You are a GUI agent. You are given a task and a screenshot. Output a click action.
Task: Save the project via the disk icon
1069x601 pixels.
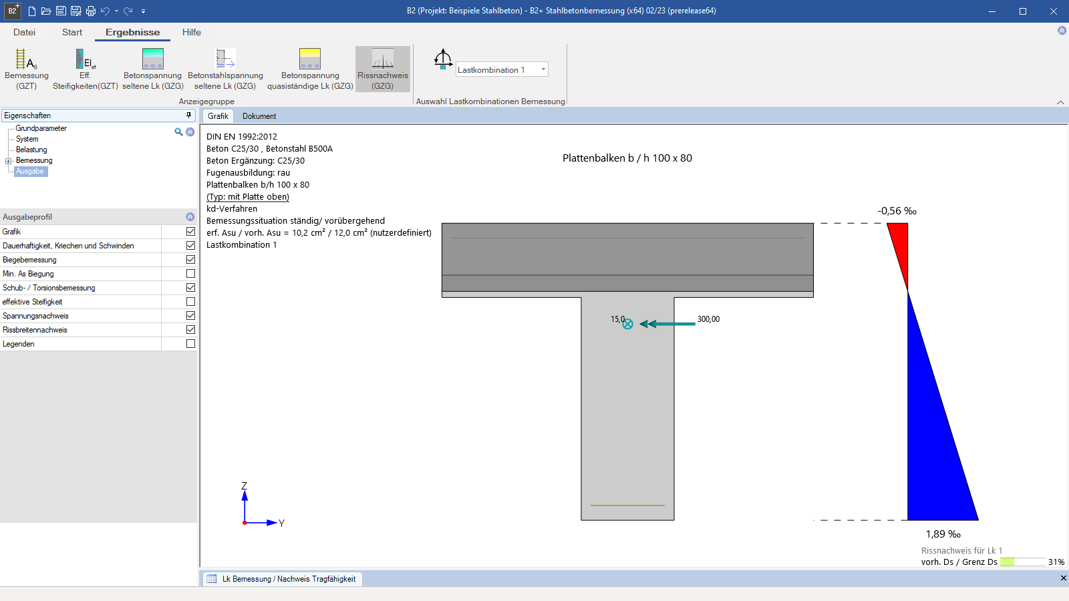(61, 11)
